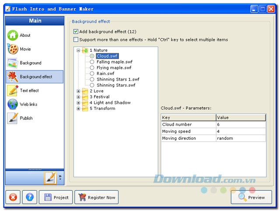Click the blue help question icon

[29, 197]
